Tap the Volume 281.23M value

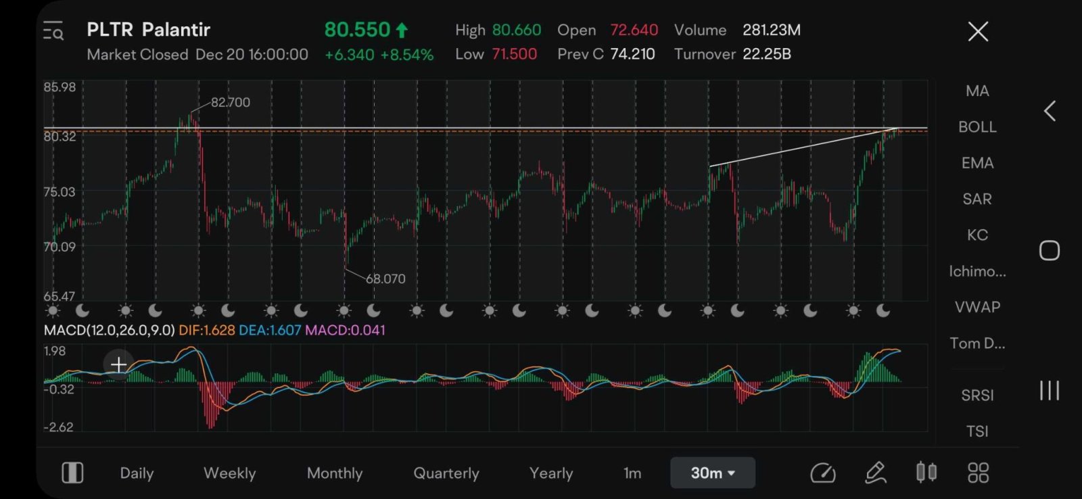772,30
